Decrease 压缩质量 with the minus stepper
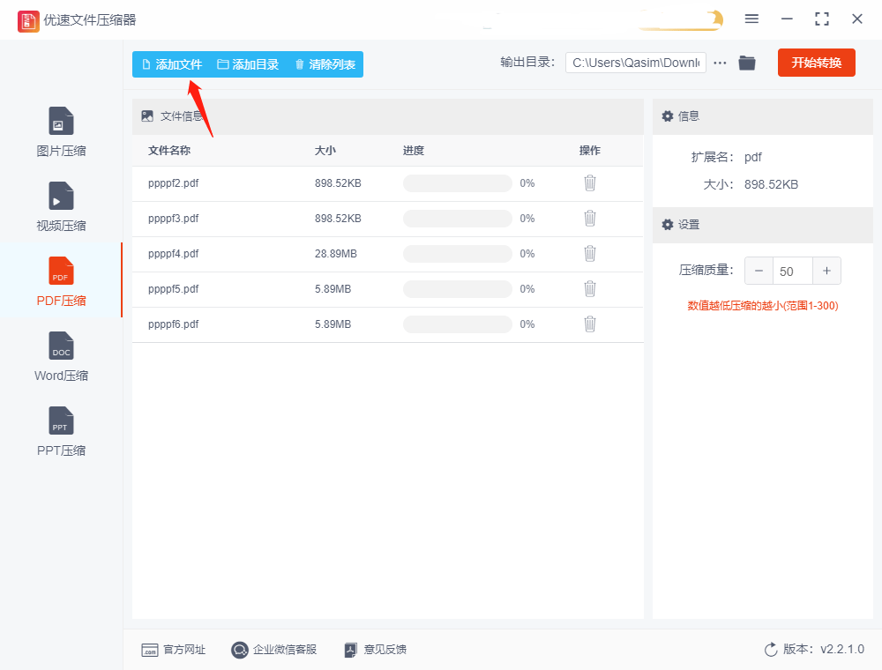Viewport: 882px width, 670px height. click(759, 271)
